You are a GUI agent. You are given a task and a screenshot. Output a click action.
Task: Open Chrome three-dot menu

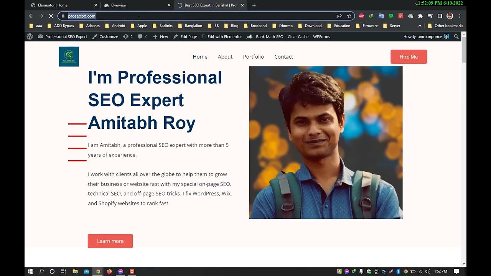(460, 16)
